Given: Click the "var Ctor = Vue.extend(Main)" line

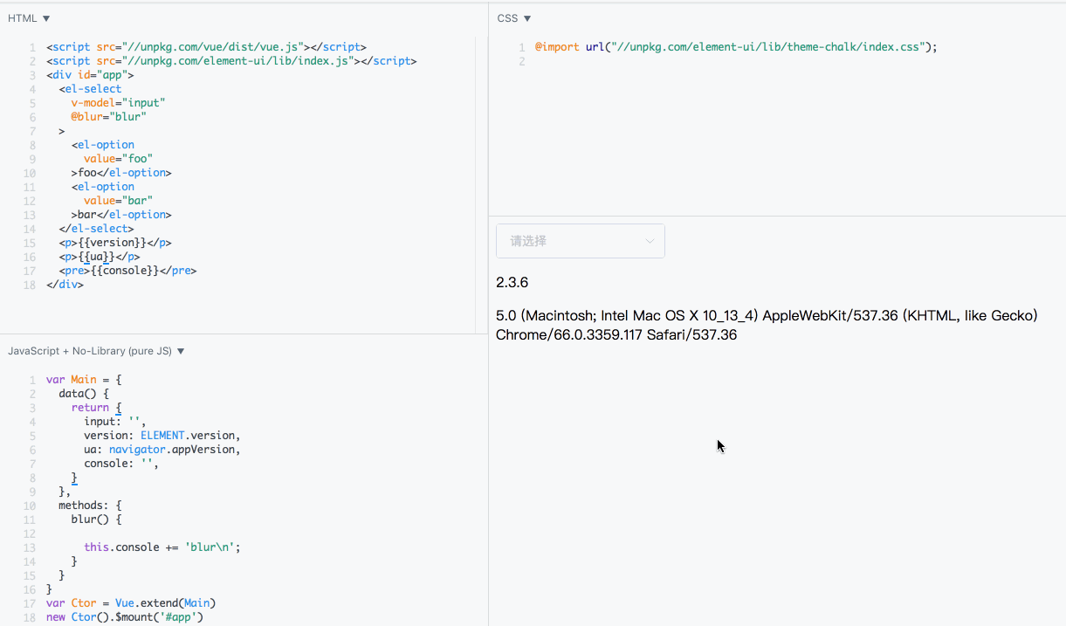Looking at the screenshot, I should coord(131,603).
